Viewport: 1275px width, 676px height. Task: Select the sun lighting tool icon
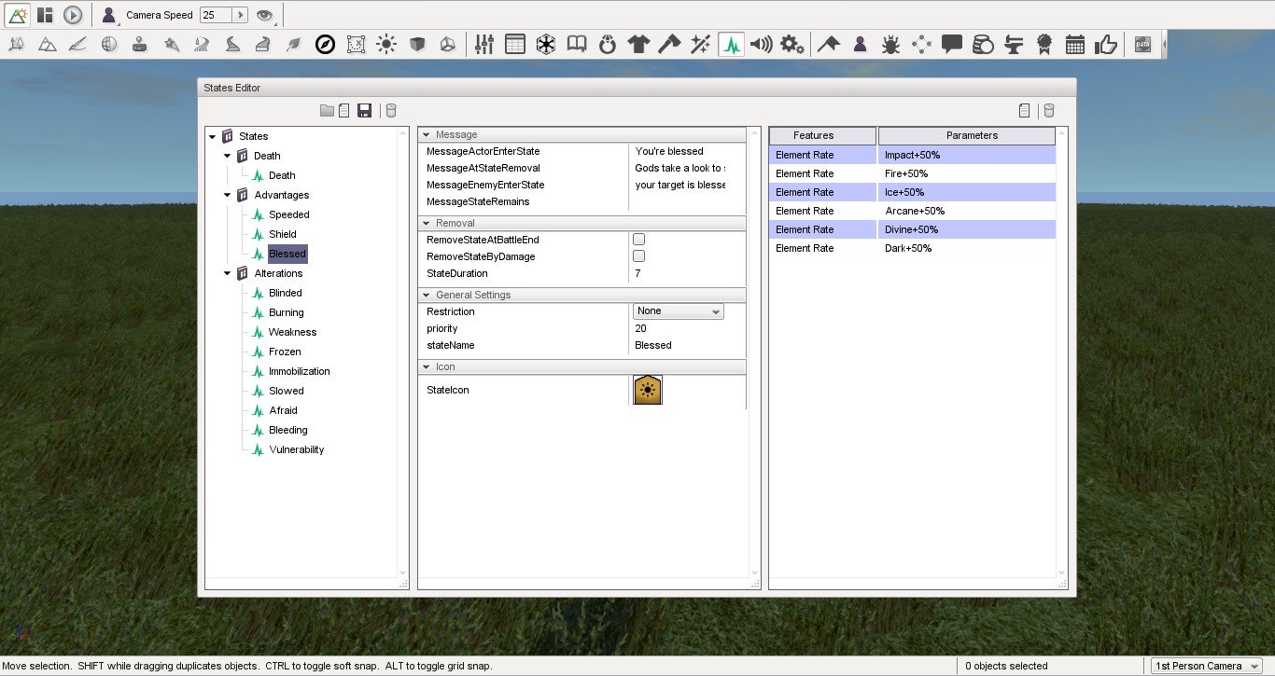[x=386, y=43]
